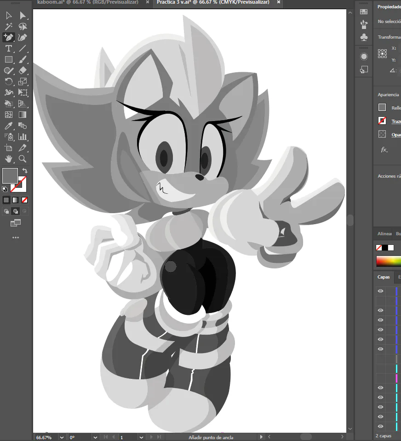This screenshot has width=401, height=441.
Task: Select the Artboard tool
Action: click(8, 148)
